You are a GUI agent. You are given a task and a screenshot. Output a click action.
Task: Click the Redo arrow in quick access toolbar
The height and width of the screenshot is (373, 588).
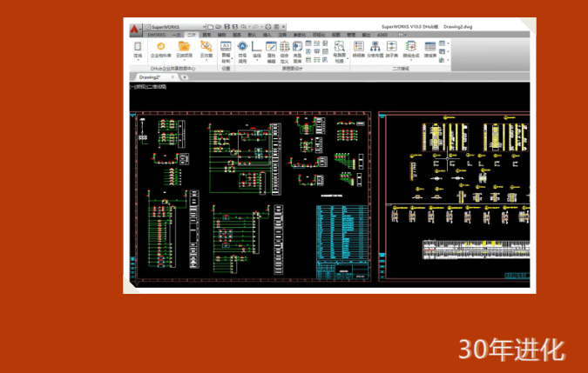coord(256,27)
